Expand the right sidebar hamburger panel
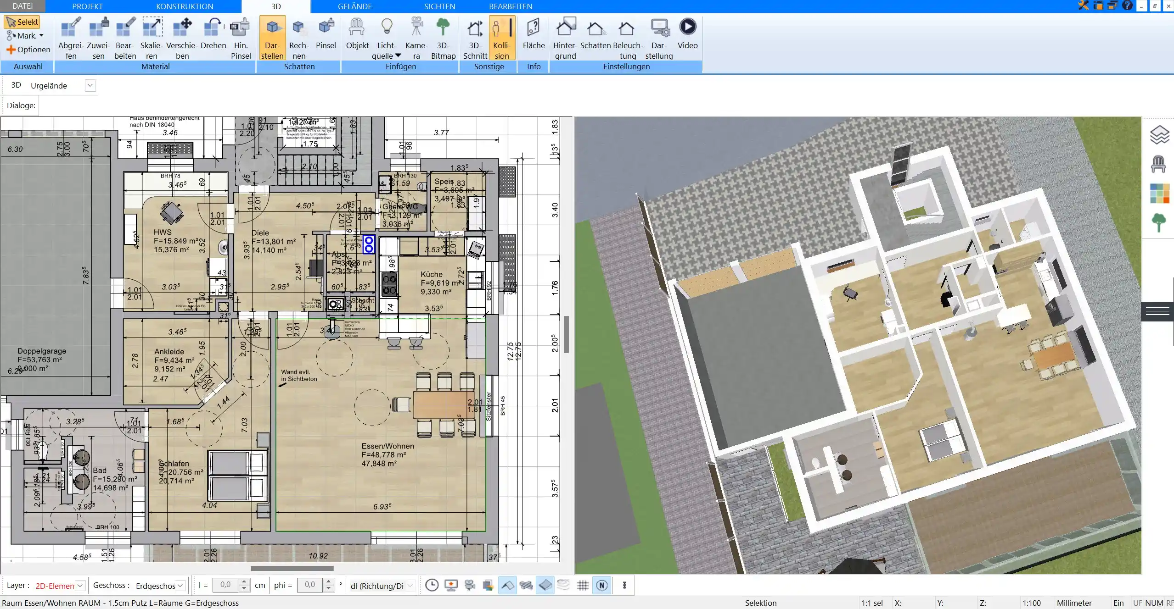 click(1157, 312)
